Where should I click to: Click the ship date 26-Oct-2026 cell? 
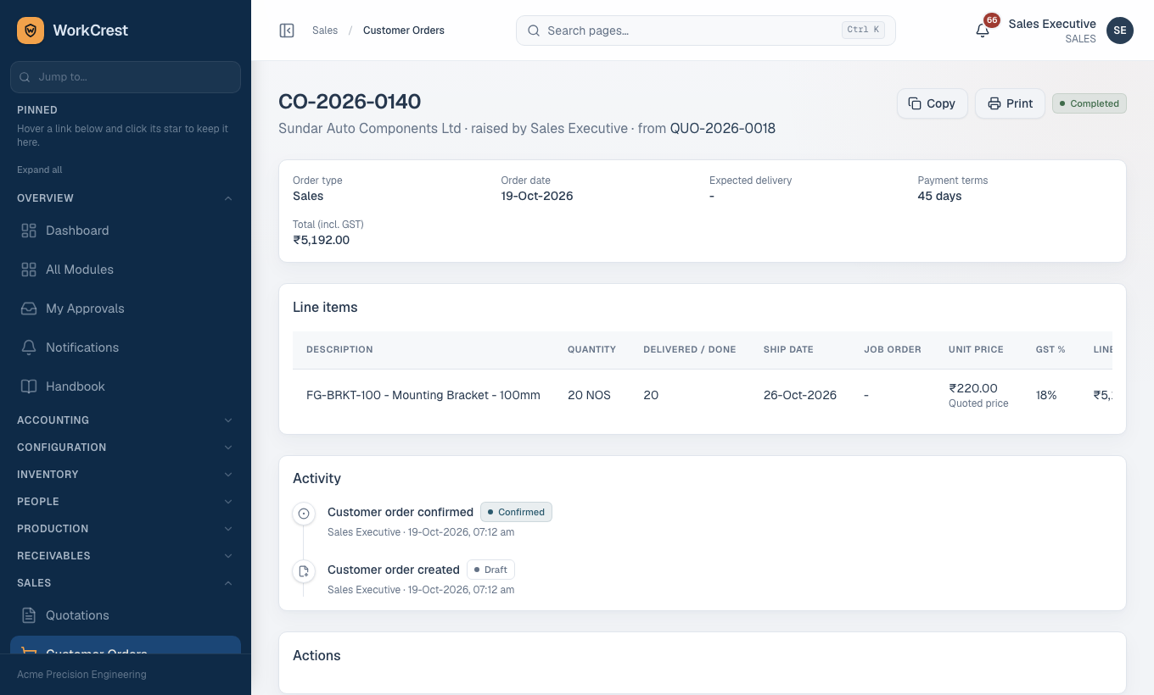pos(800,395)
